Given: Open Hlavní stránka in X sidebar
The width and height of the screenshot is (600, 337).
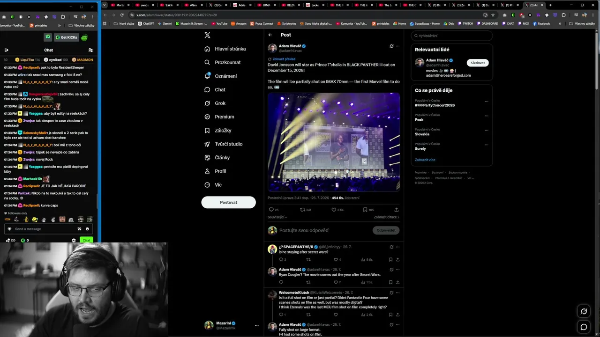Looking at the screenshot, I should click(225, 49).
